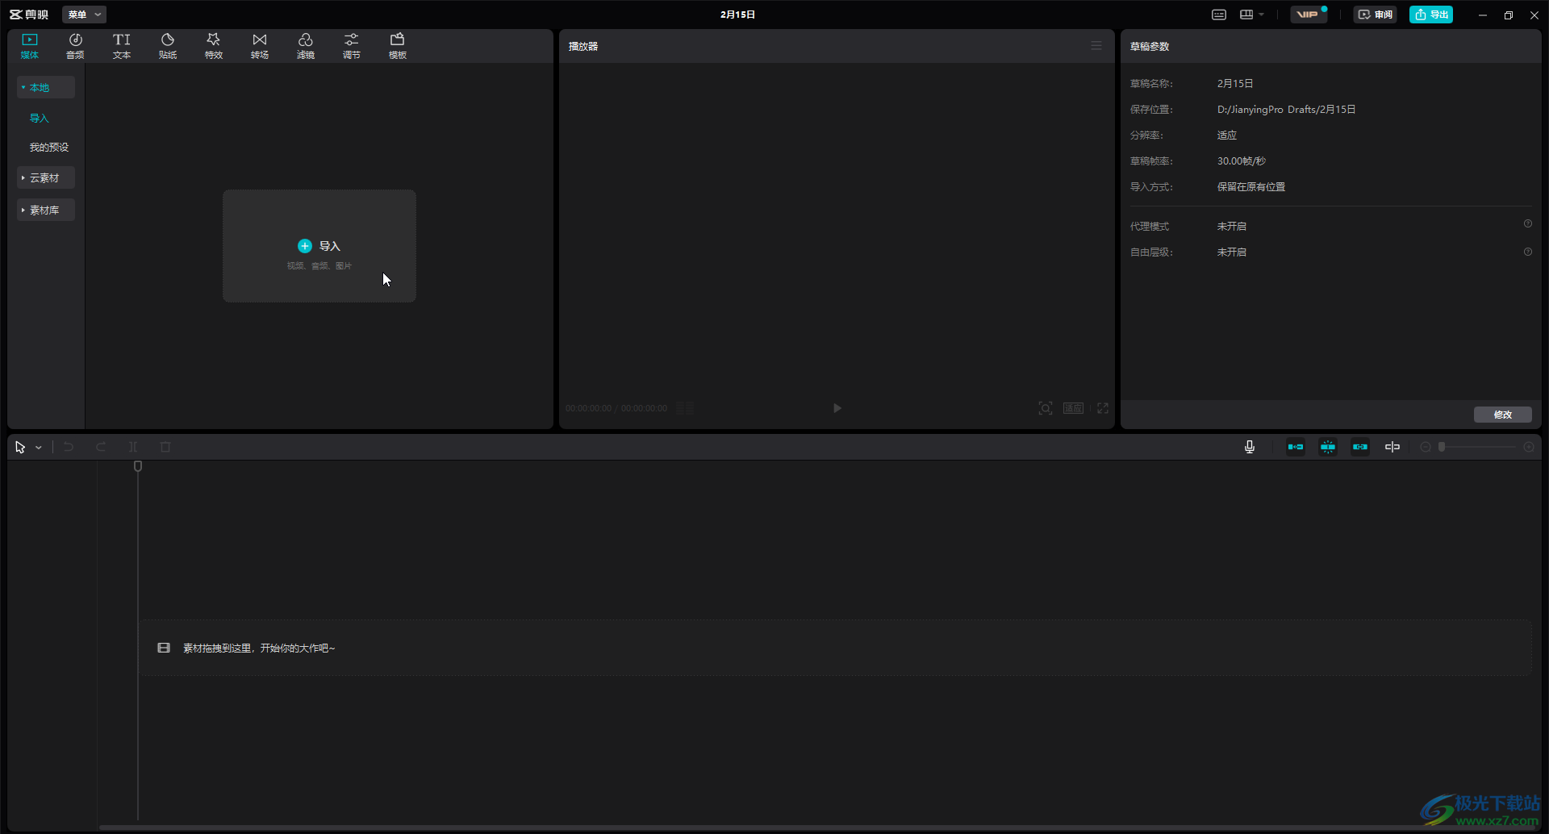Viewport: 1549px width, 834px height.
Task: Expand the 云素材 section
Action: click(x=46, y=177)
